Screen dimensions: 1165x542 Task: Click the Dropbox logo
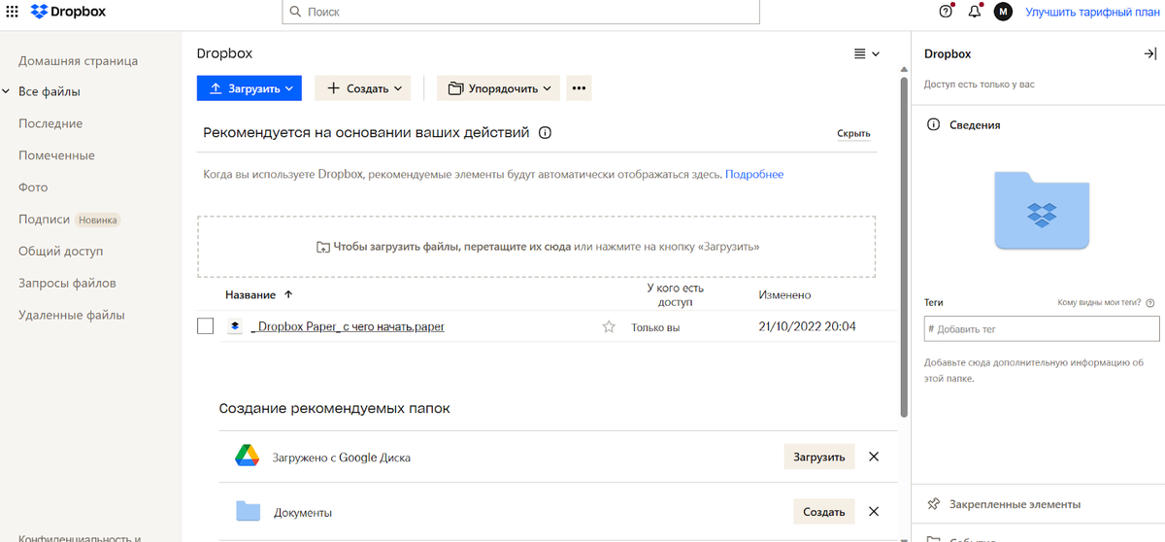(x=69, y=12)
